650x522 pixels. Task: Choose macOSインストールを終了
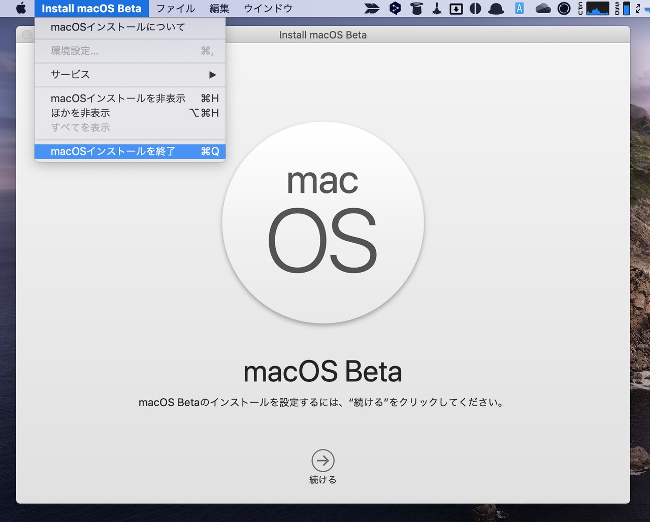coord(130,151)
